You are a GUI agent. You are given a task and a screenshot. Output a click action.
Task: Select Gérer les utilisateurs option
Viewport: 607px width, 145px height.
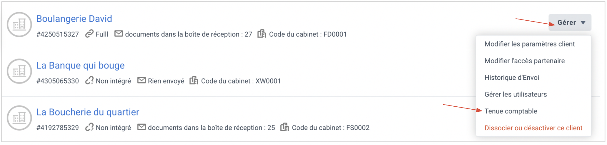pyautogui.click(x=516, y=94)
